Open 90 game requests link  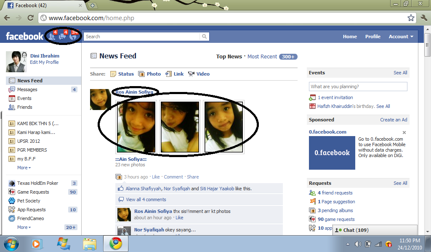click(336, 219)
